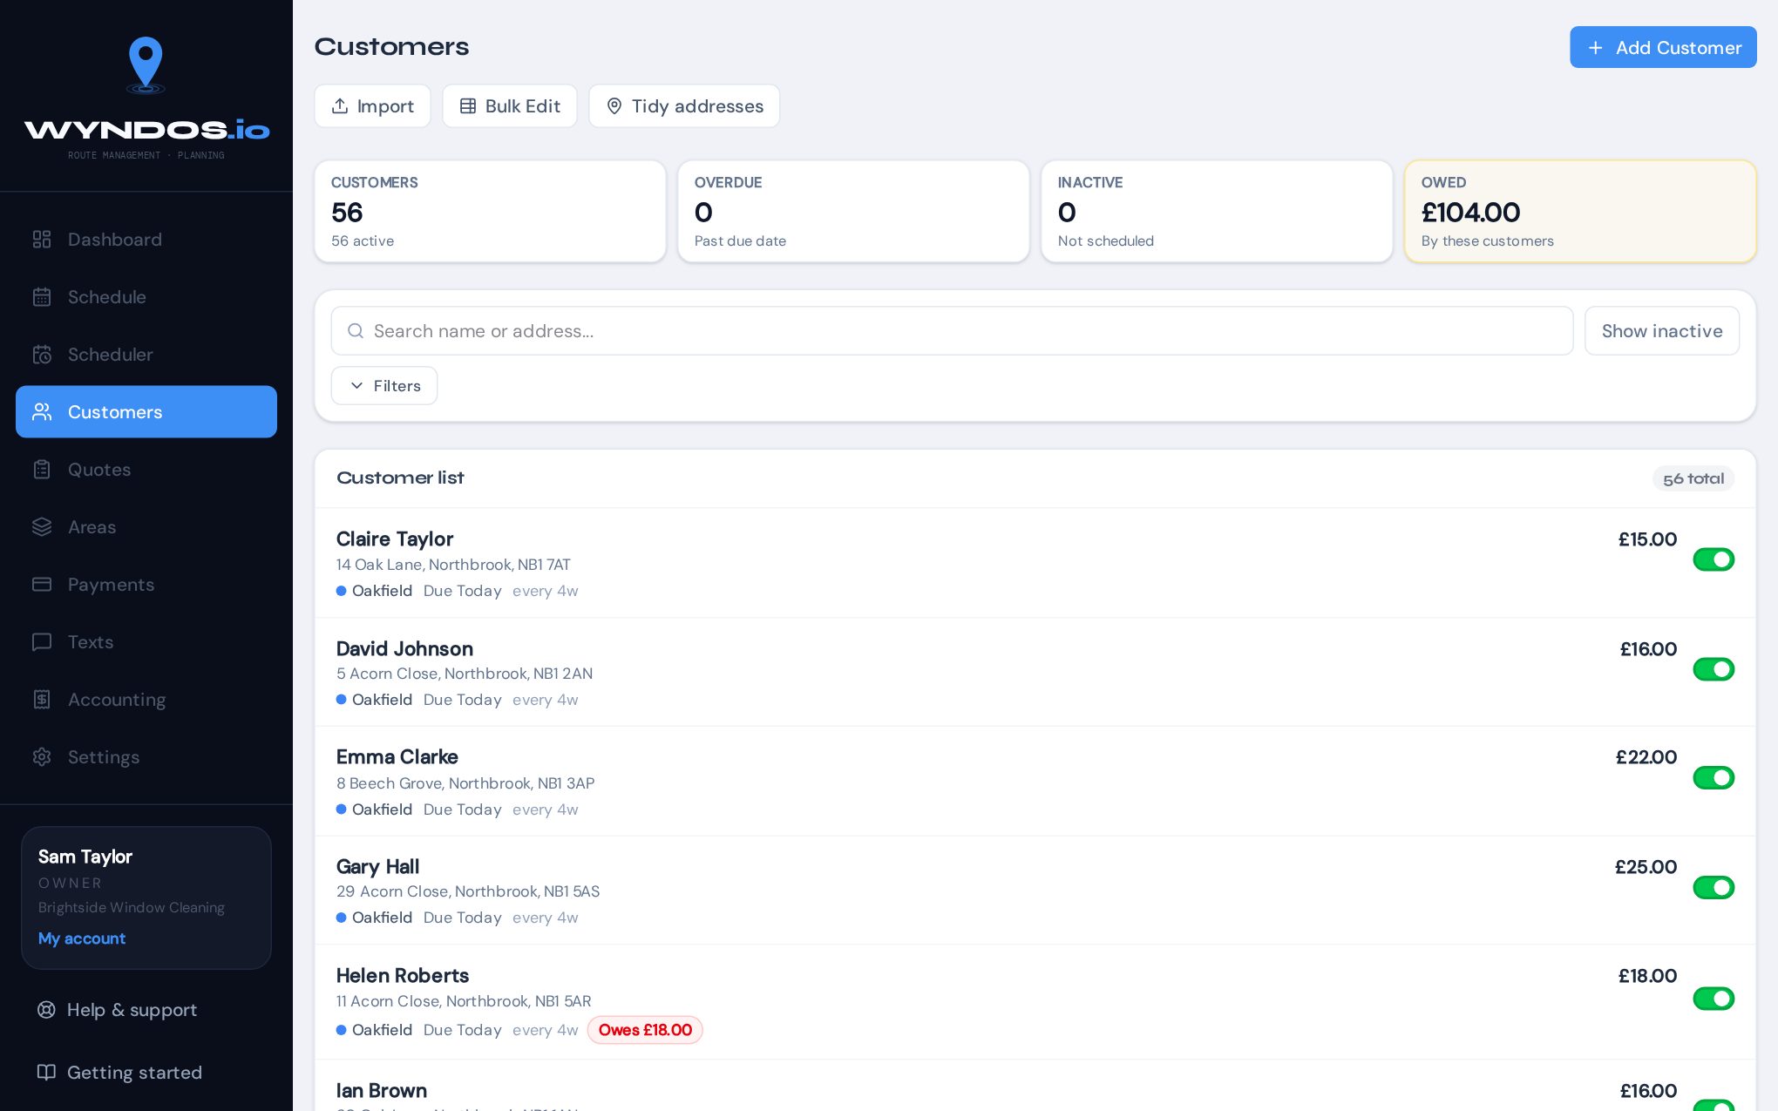
Task: Click the Getting started book icon
Action: [x=46, y=1073]
